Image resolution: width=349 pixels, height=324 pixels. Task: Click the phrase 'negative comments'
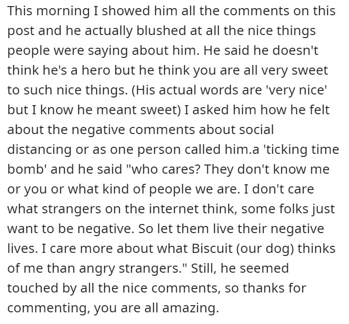point(133,130)
